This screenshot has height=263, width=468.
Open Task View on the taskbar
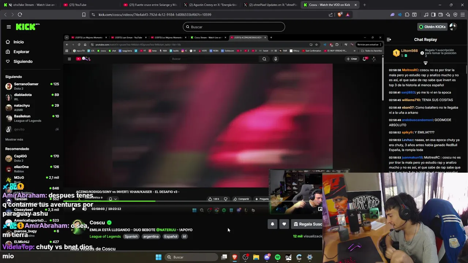coord(224,257)
